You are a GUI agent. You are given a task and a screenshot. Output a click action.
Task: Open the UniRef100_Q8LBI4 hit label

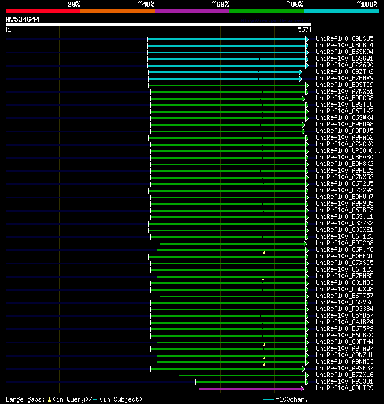pos(344,46)
